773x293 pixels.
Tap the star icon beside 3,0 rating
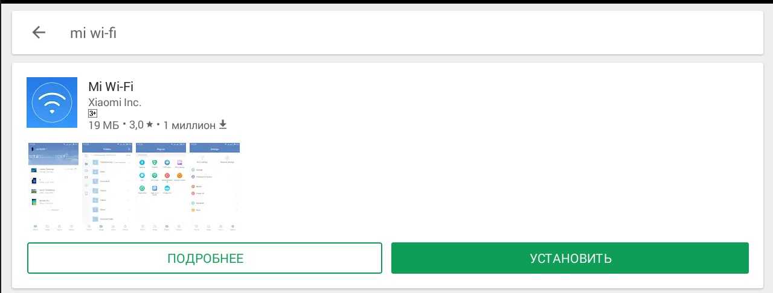pyautogui.click(x=149, y=125)
